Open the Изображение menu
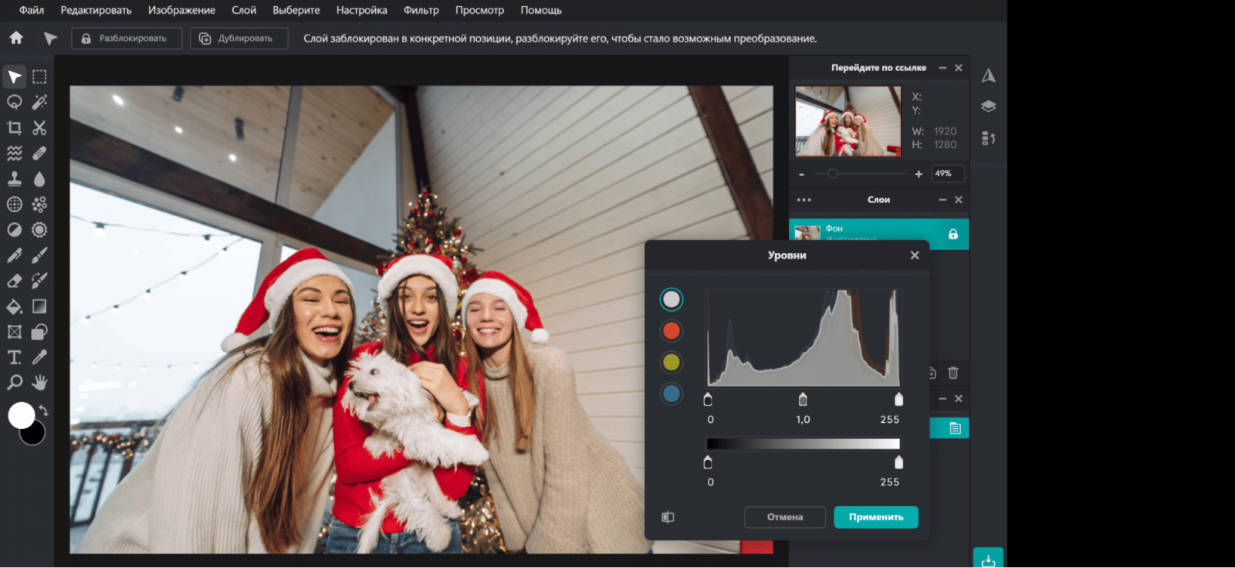Image resolution: width=1235 pixels, height=568 pixels. point(181,10)
